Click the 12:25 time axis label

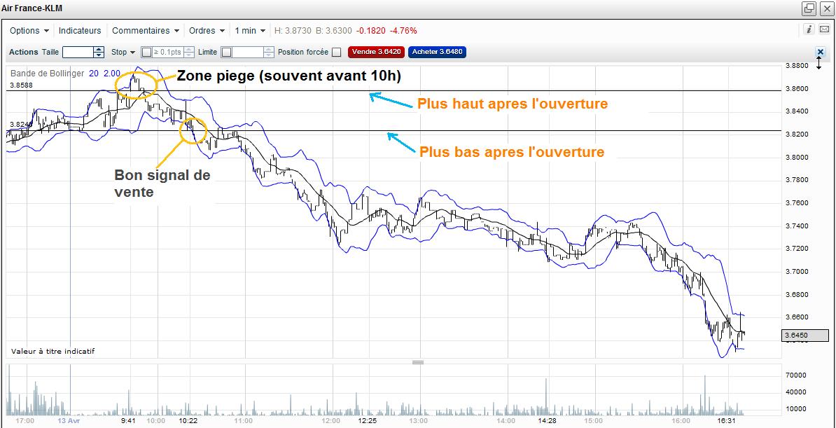368,420
